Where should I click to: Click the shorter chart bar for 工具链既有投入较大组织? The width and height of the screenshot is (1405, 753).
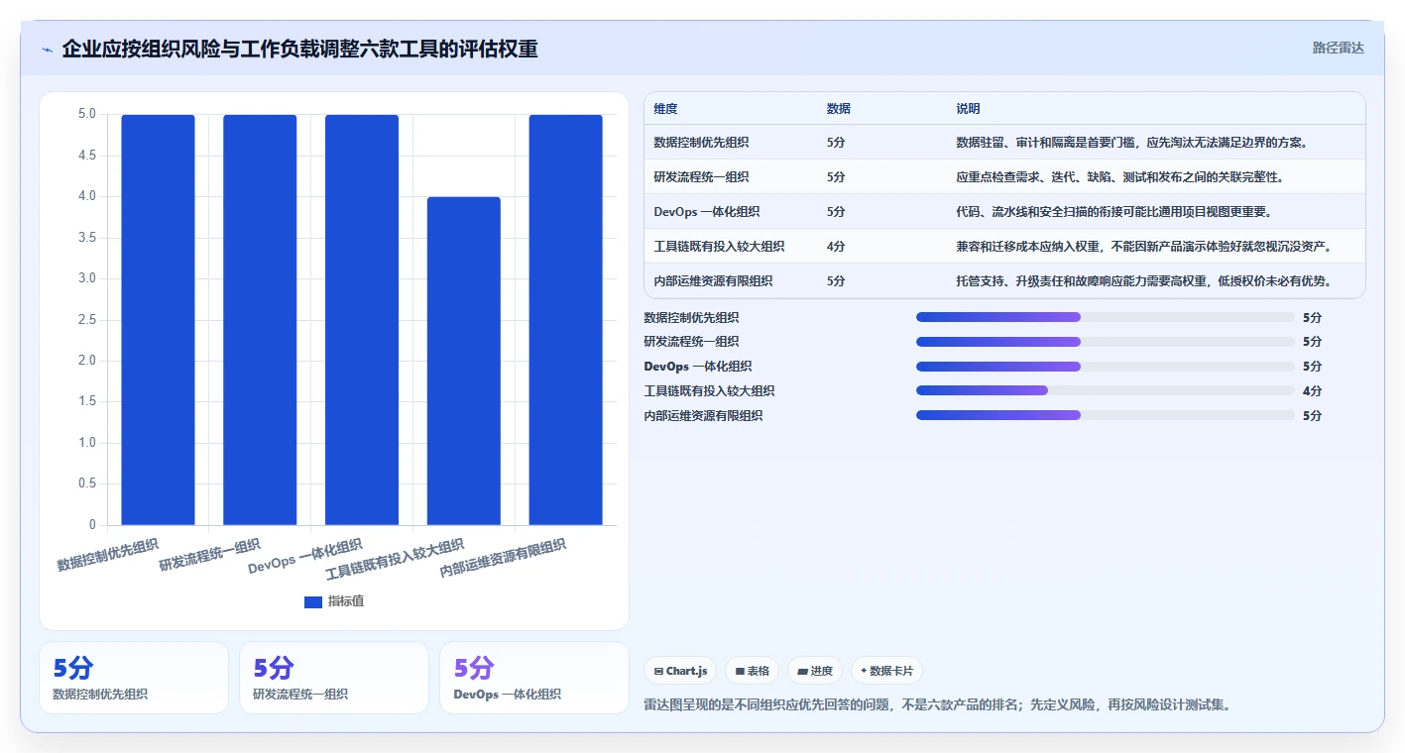pos(463,361)
